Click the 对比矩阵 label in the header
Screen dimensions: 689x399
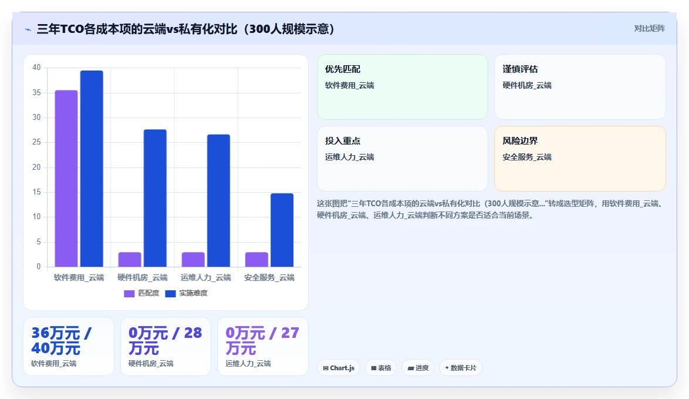click(649, 29)
